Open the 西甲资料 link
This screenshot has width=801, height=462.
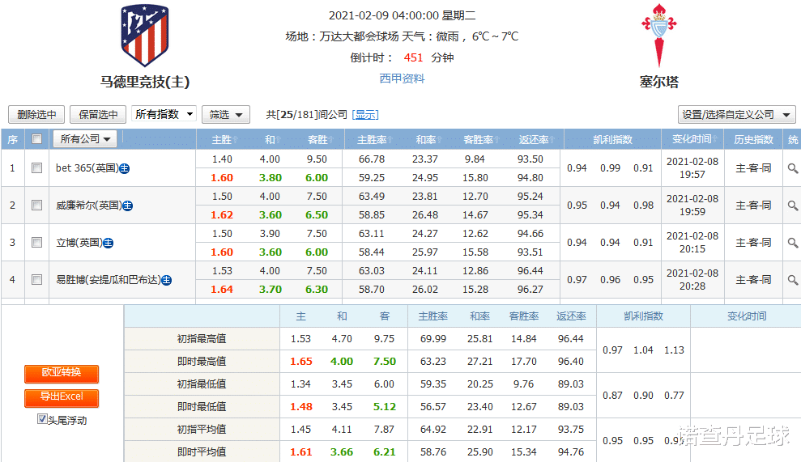click(402, 78)
